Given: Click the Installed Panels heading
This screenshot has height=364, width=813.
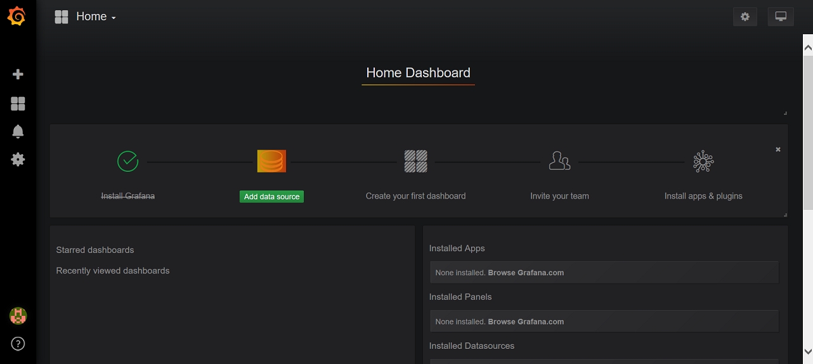Looking at the screenshot, I should (x=460, y=297).
